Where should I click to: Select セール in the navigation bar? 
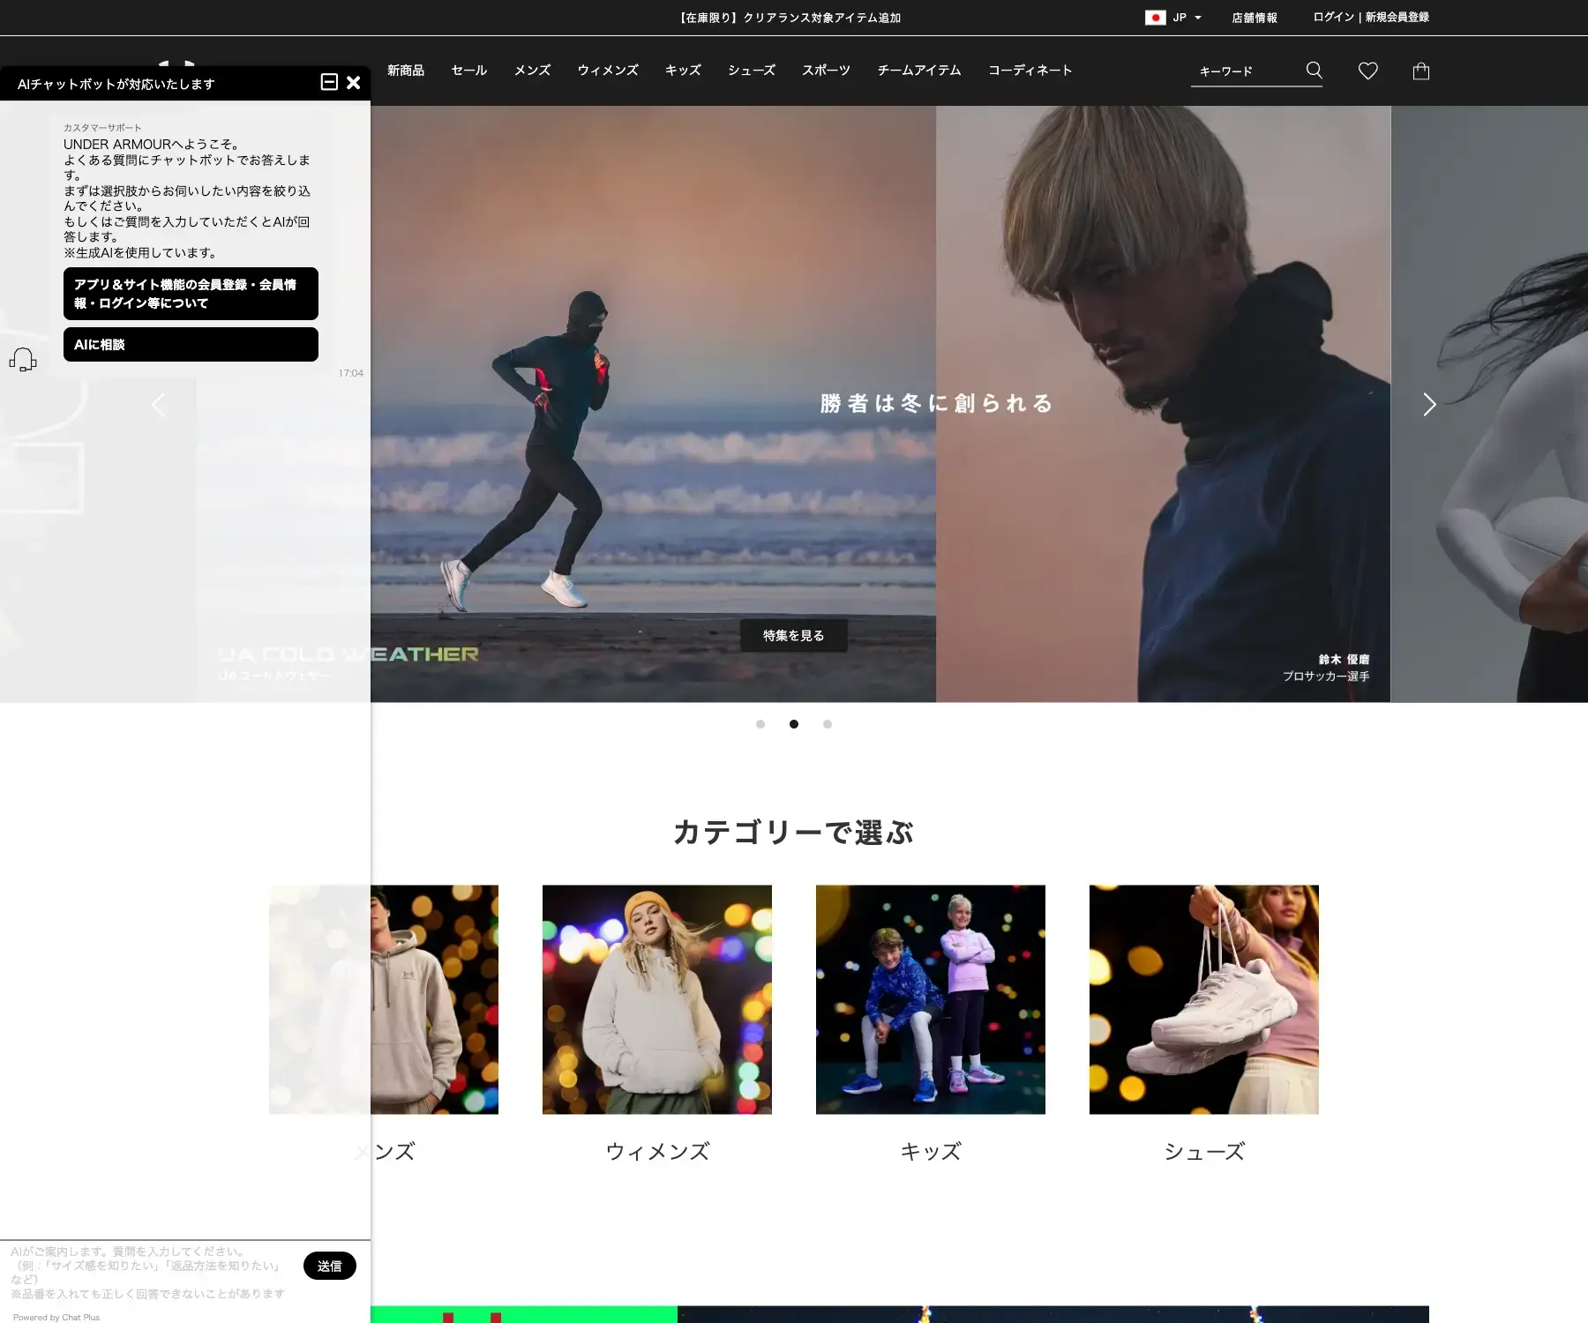pyautogui.click(x=468, y=71)
